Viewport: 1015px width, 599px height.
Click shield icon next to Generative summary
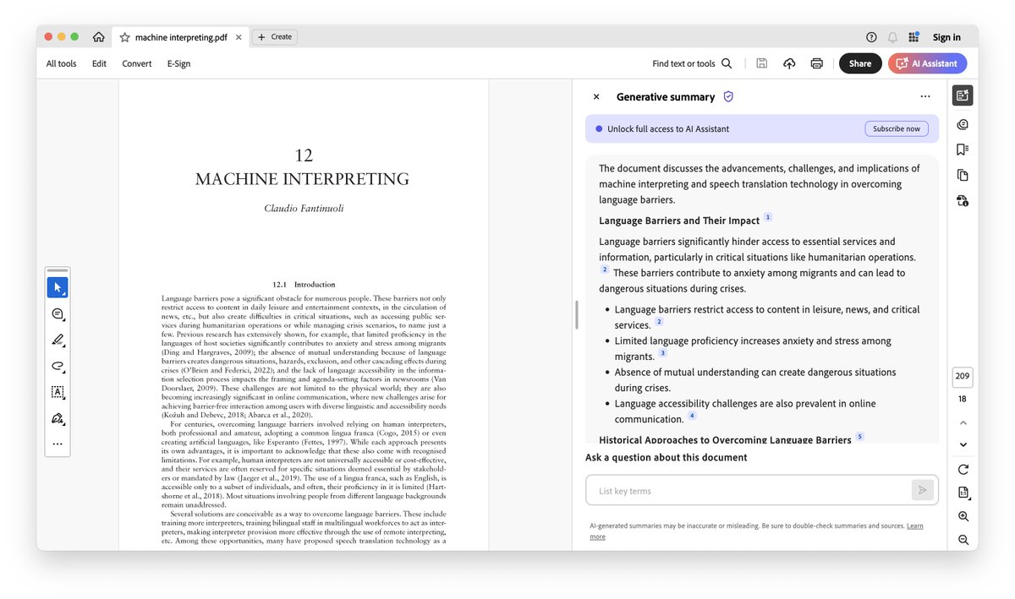tap(728, 97)
